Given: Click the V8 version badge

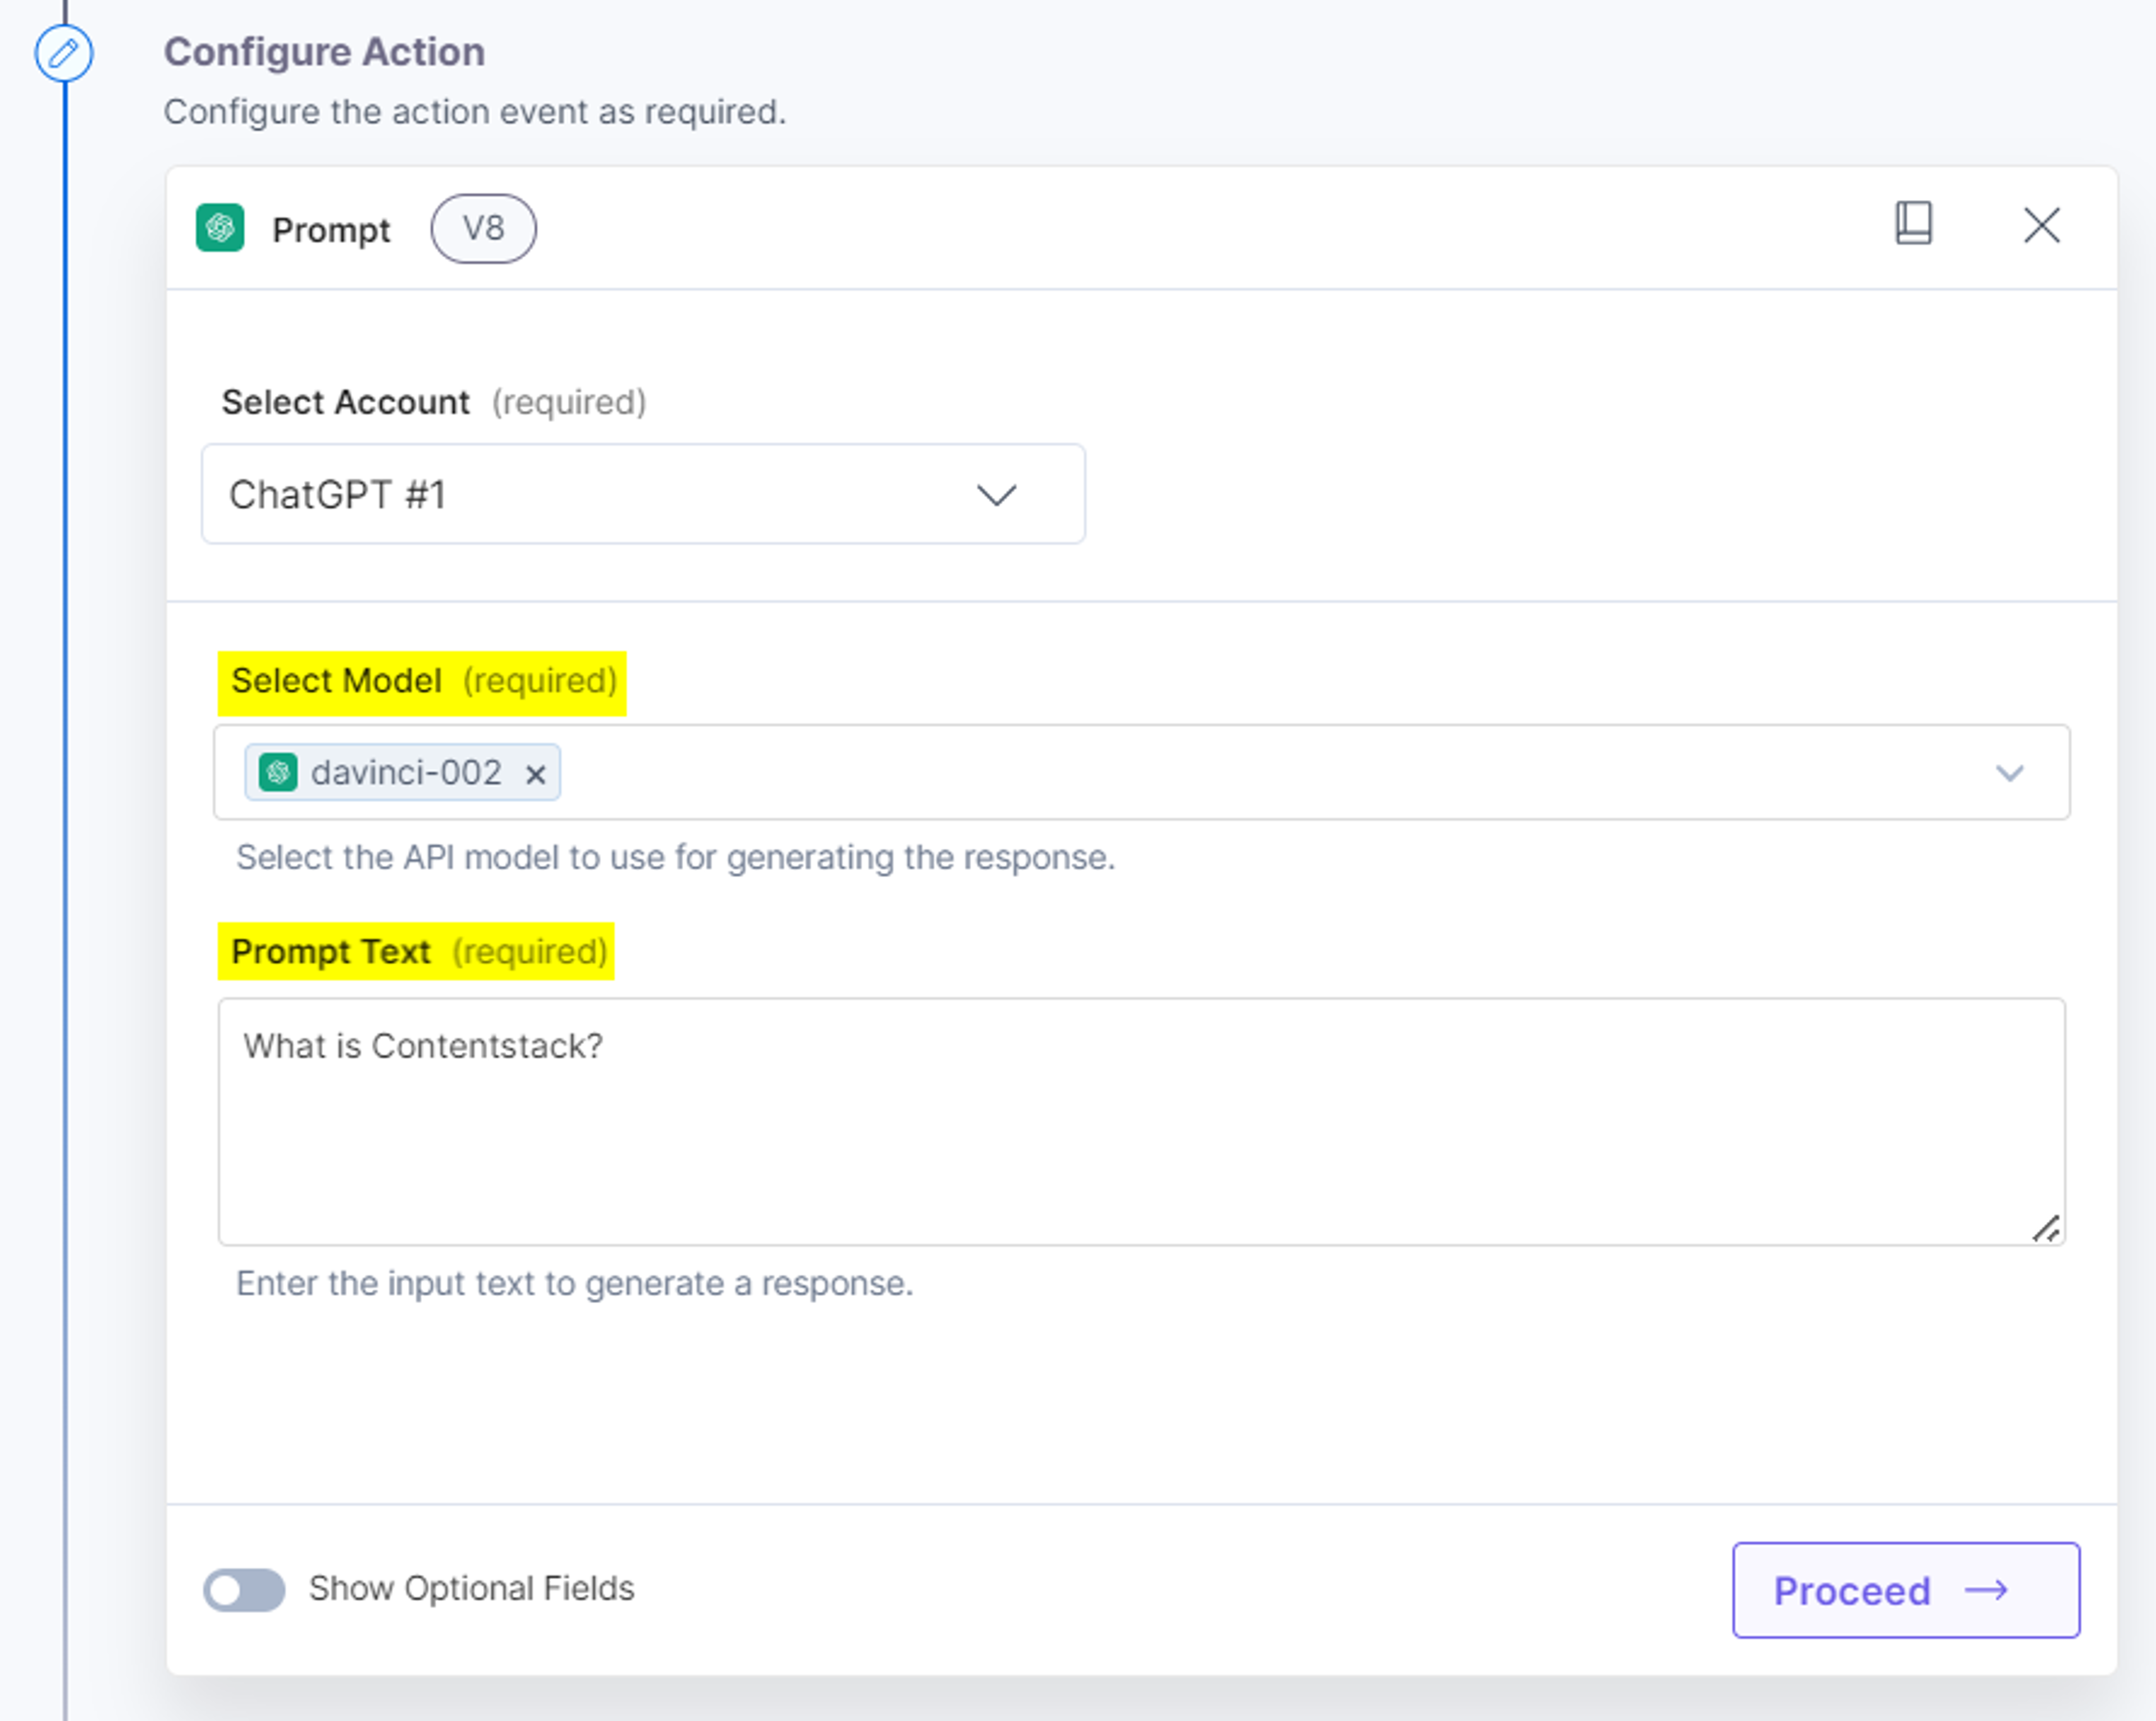Looking at the screenshot, I should 483,229.
